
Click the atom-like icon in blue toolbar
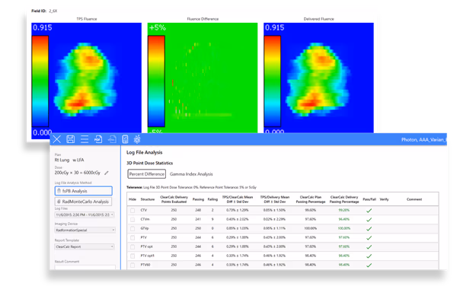137,139
